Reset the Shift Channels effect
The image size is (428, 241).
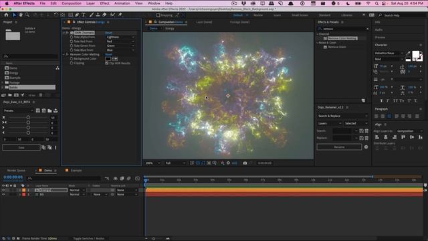[108, 33]
